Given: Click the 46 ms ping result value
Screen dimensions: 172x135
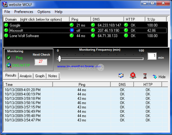Looking at the screenshot, I should (x=82, y=103).
